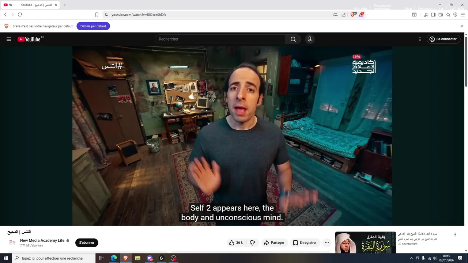This screenshot has width=468, height=263.
Task: Click the search magnifier button
Action: click(x=293, y=39)
